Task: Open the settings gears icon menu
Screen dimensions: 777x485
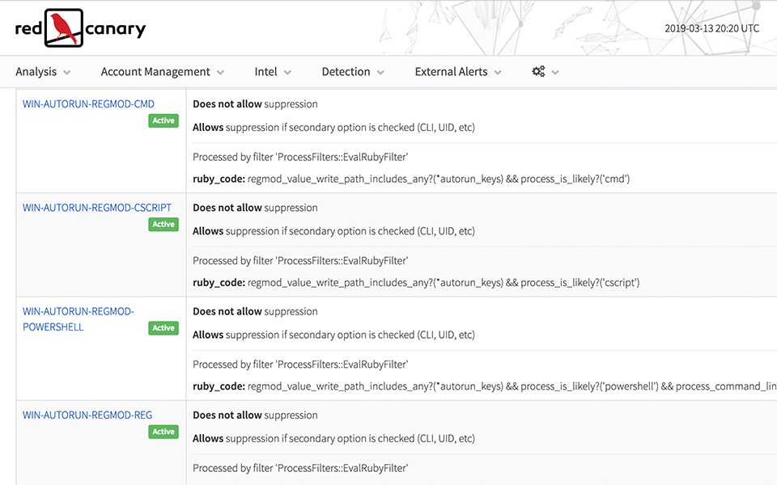Action: [x=538, y=72]
